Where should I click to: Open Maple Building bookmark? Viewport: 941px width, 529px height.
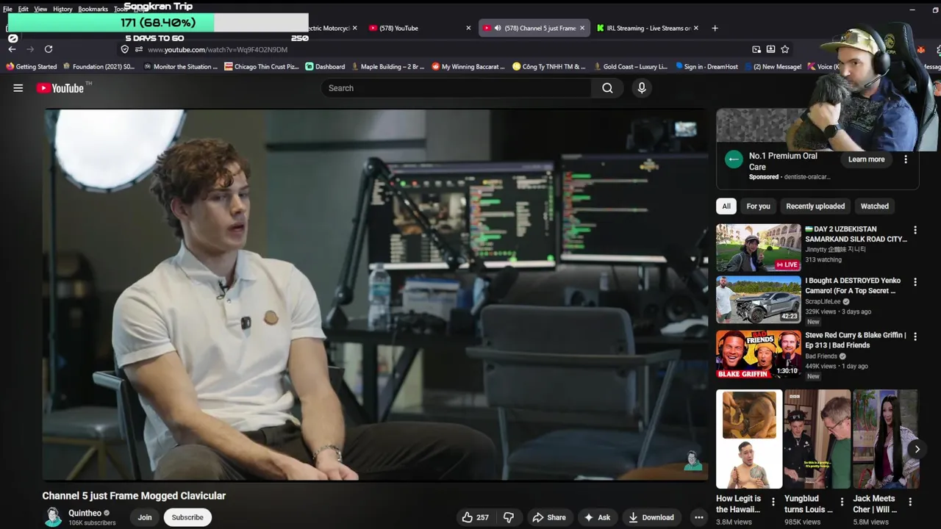pyautogui.click(x=387, y=67)
